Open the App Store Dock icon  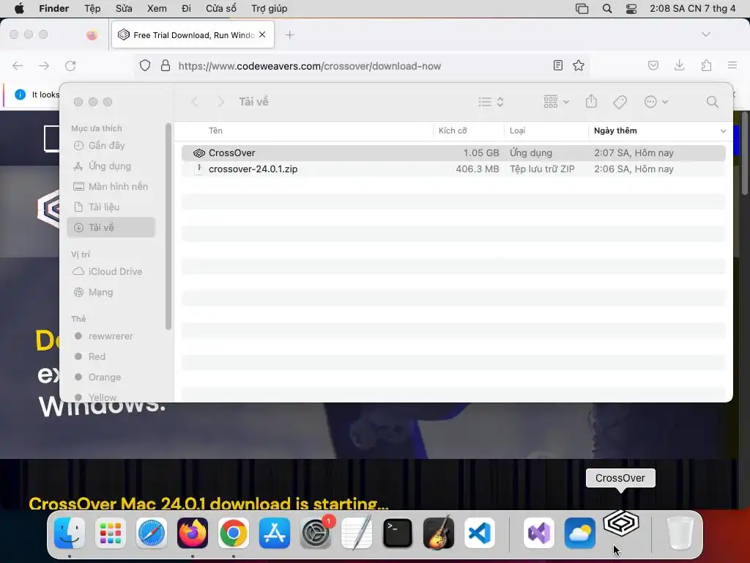(275, 533)
